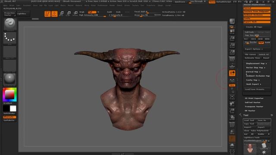This screenshot has width=276, height=155.
Task: Open the LightBox button
Action: [23, 14]
